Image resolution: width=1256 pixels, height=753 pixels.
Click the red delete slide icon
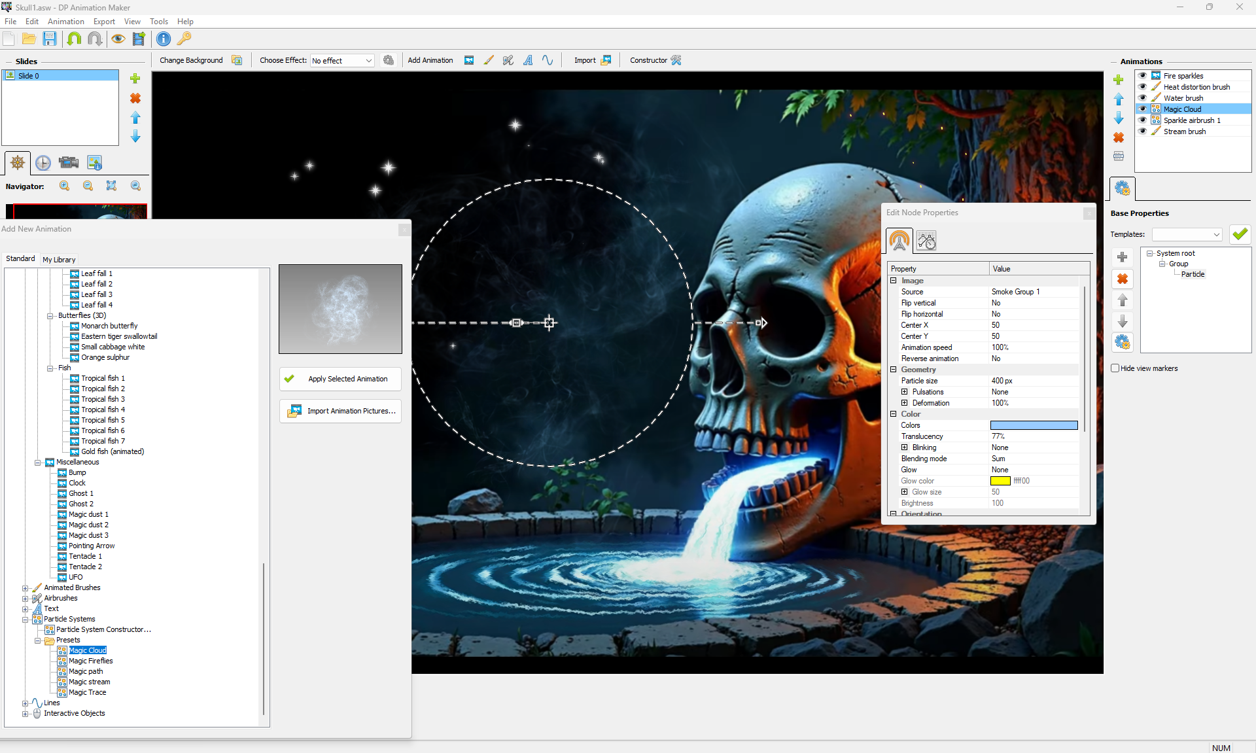click(x=135, y=98)
